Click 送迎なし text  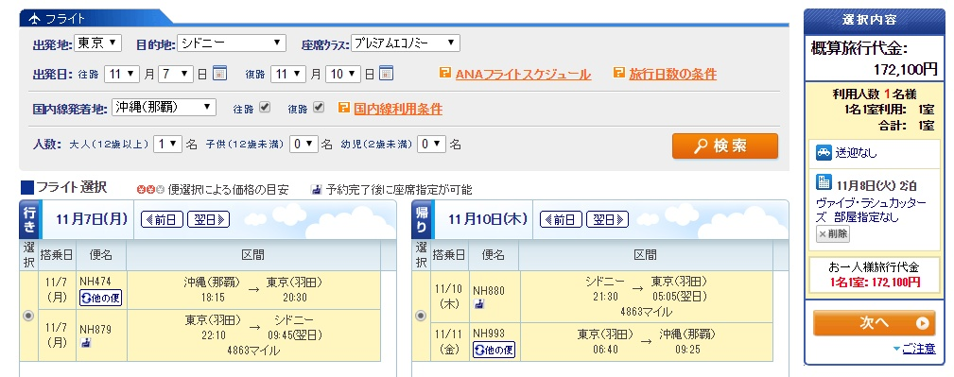point(856,153)
